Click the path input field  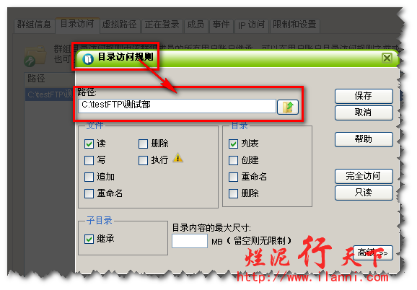[x=177, y=106]
